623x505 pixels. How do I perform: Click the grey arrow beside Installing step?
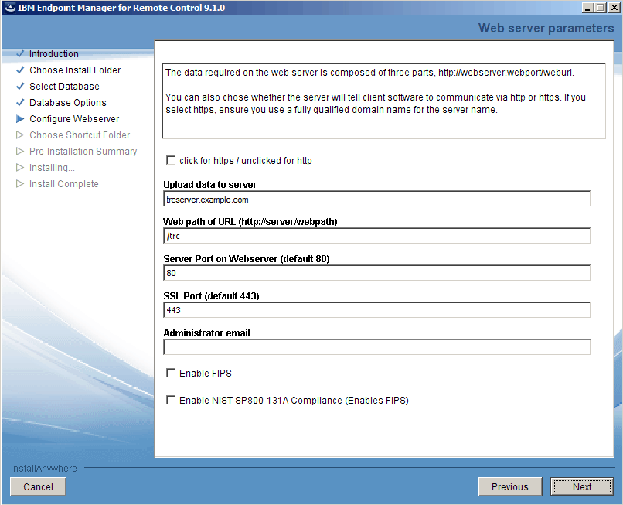[x=20, y=167]
